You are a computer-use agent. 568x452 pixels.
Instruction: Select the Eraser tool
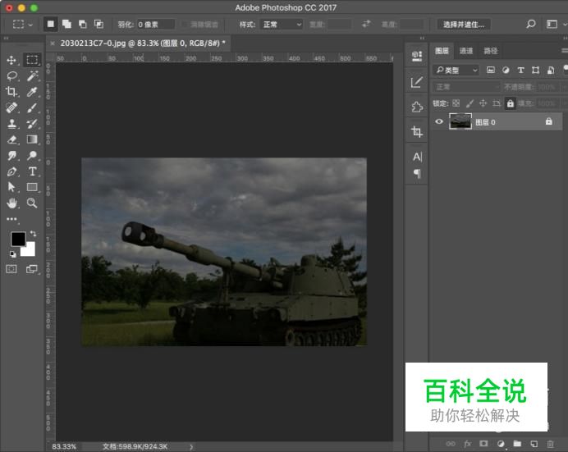(11, 139)
